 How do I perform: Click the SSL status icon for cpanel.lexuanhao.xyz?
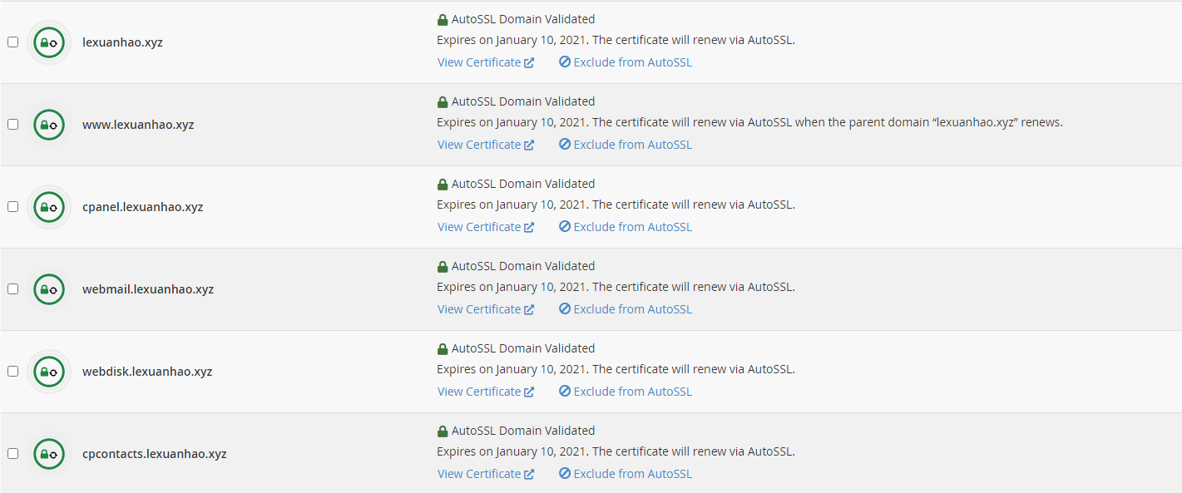49,207
